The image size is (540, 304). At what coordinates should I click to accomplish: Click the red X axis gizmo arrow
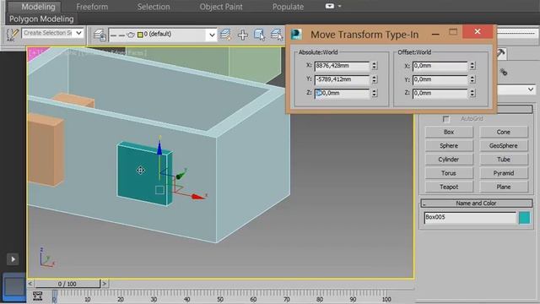197,197
